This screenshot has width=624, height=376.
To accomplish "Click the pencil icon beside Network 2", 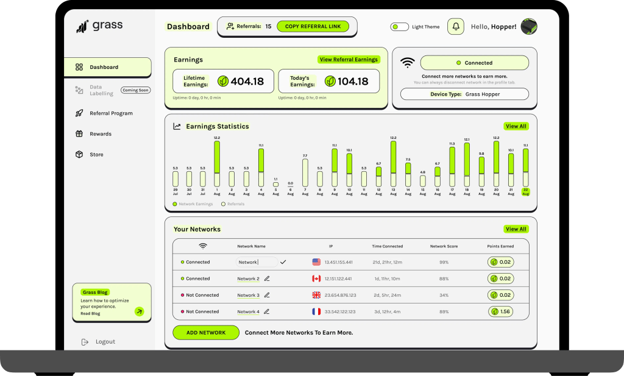I will 267,278.
